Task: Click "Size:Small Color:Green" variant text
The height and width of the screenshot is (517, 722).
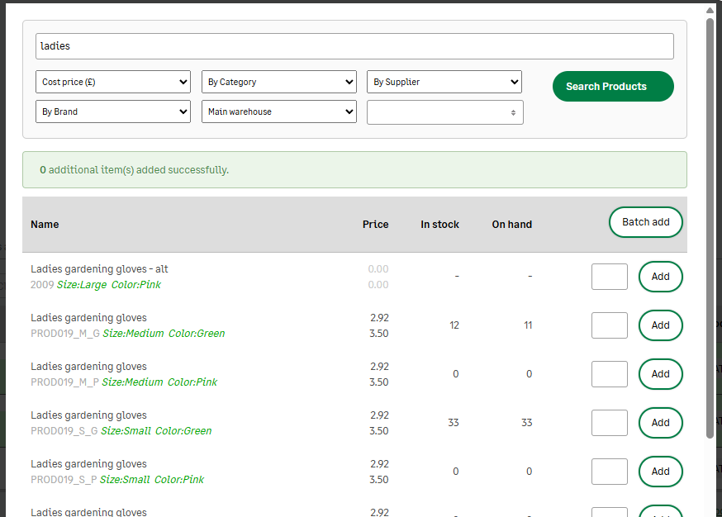Action: tap(156, 431)
